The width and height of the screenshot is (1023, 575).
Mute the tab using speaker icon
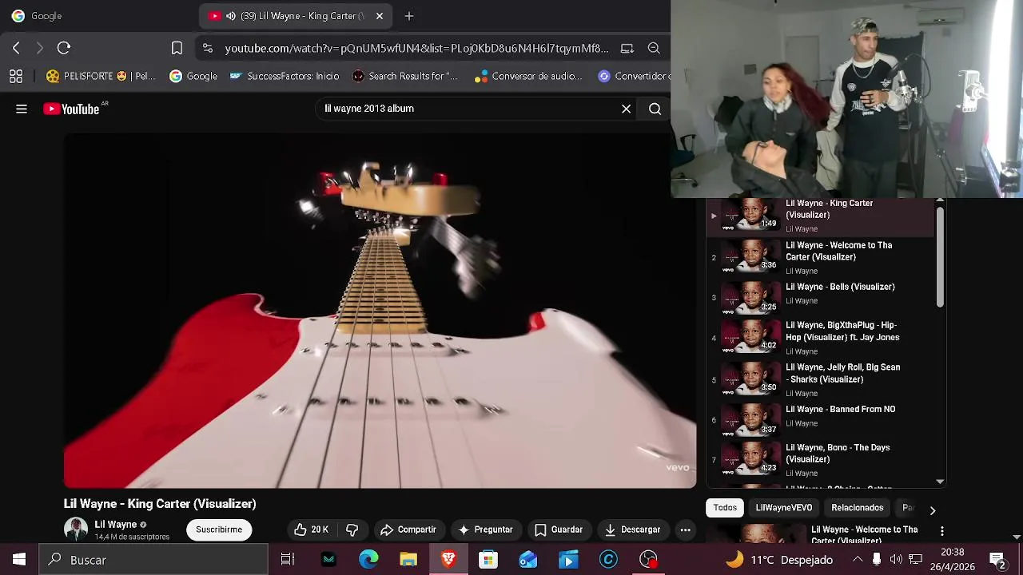[x=231, y=16]
